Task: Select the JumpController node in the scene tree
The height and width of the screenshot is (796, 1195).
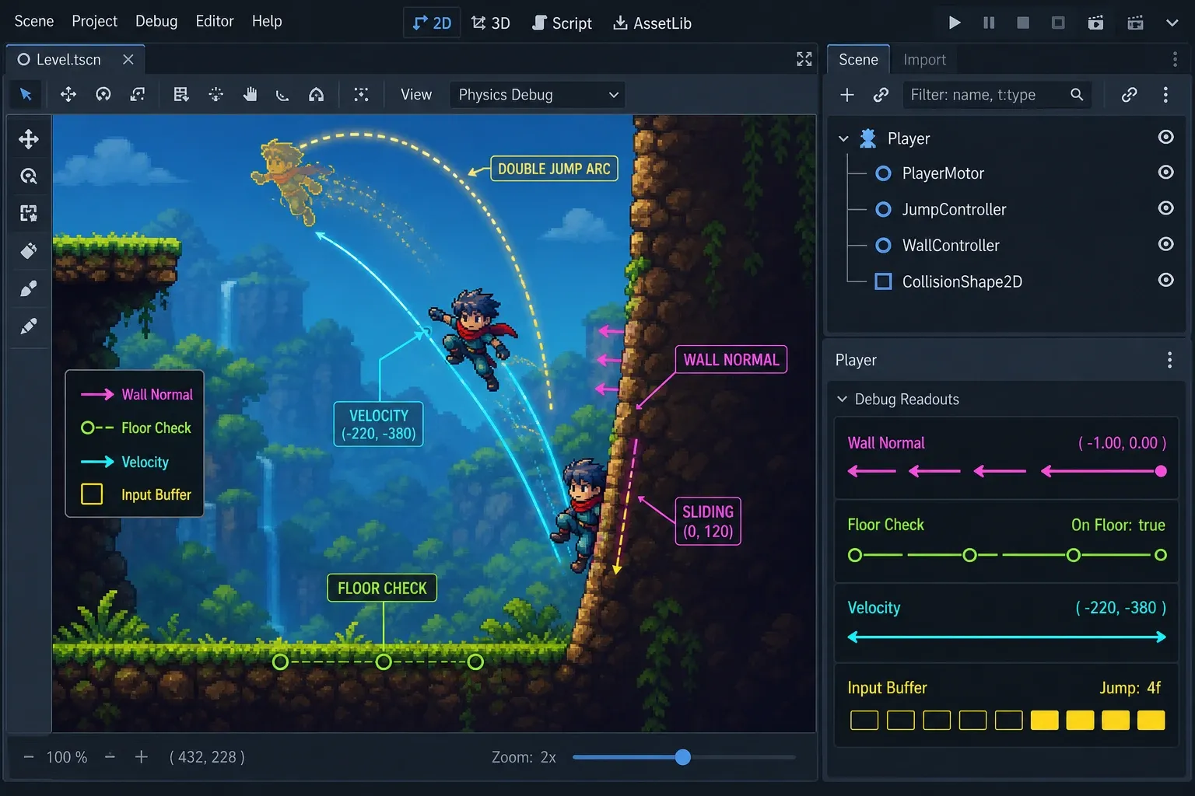Action: pyautogui.click(x=954, y=209)
